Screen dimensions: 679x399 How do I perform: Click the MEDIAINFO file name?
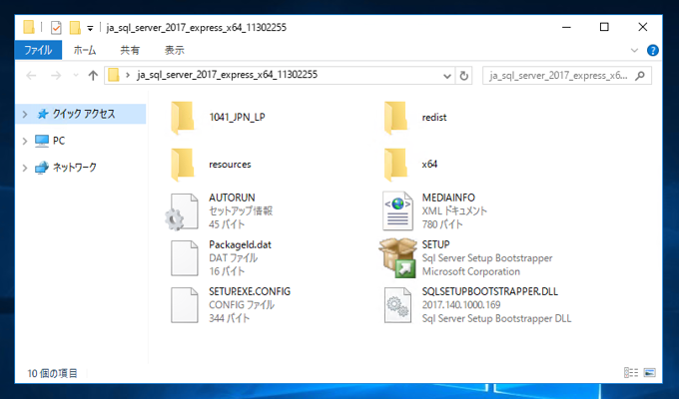[448, 198]
